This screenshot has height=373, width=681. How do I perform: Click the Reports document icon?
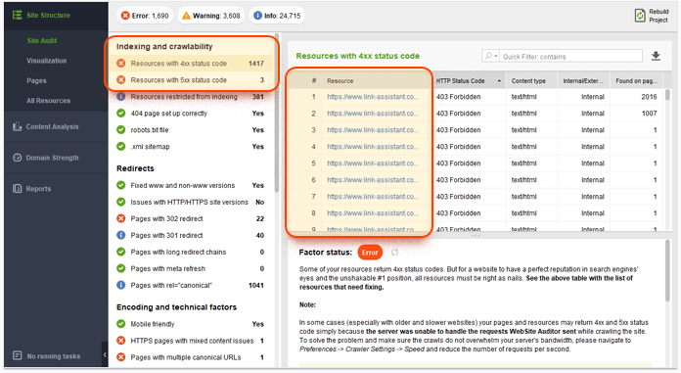pos(17,188)
